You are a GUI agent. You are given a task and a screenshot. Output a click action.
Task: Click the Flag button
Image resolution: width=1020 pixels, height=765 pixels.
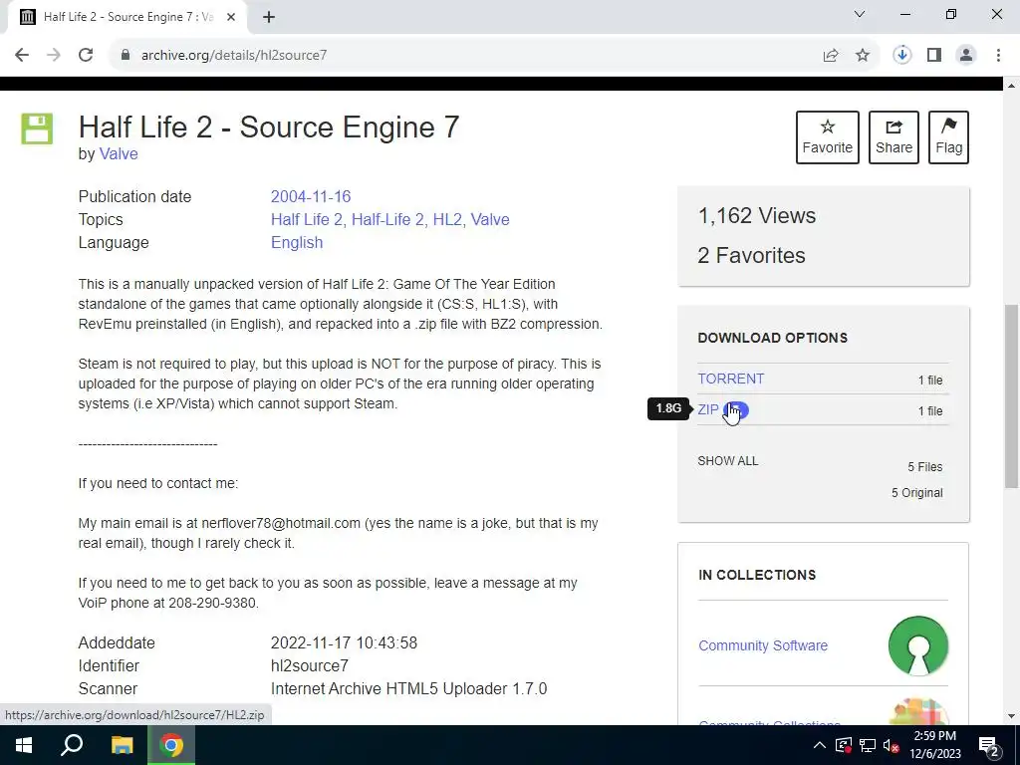(x=948, y=137)
